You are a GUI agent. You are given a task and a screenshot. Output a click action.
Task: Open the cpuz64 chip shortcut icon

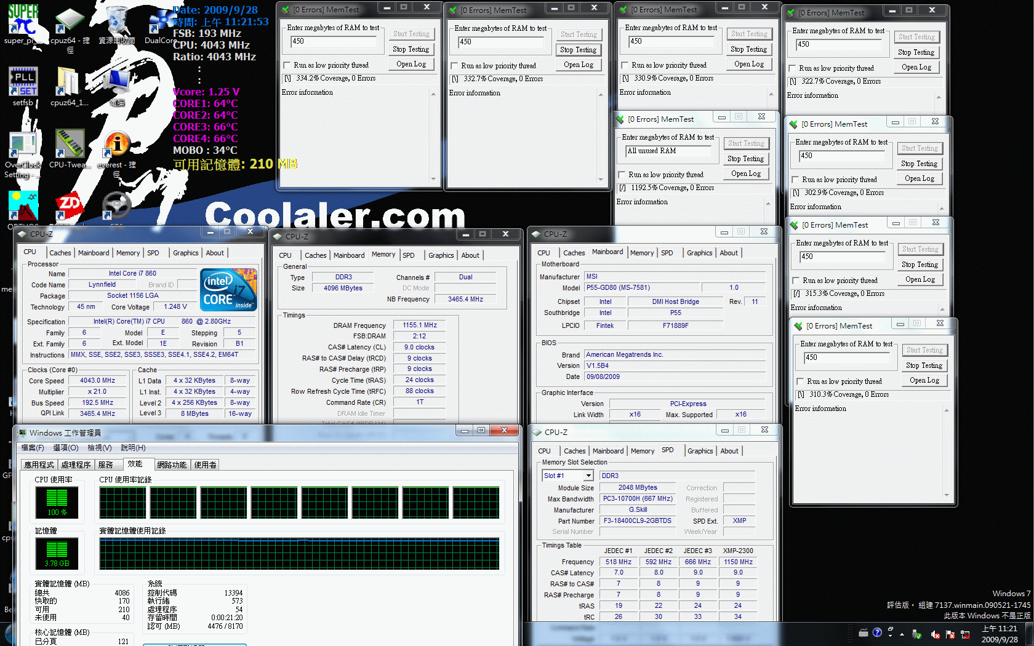coord(70,20)
